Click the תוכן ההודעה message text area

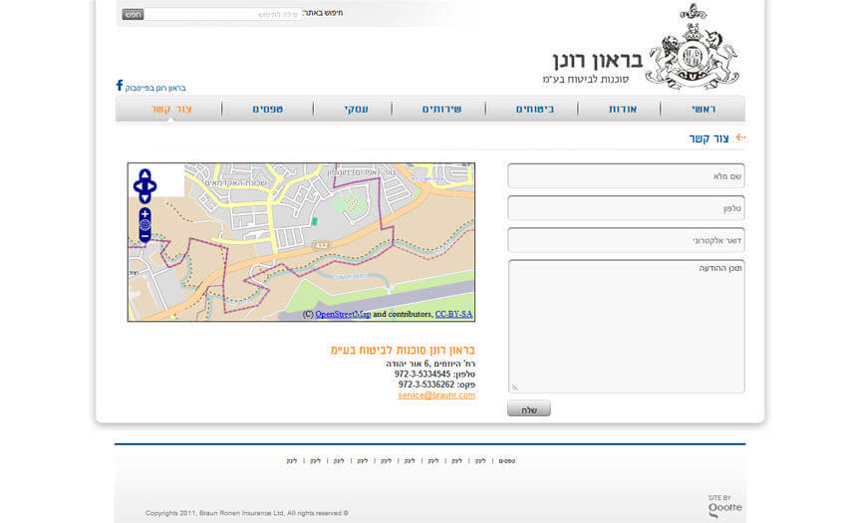pyautogui.click(x=626, y=326)
